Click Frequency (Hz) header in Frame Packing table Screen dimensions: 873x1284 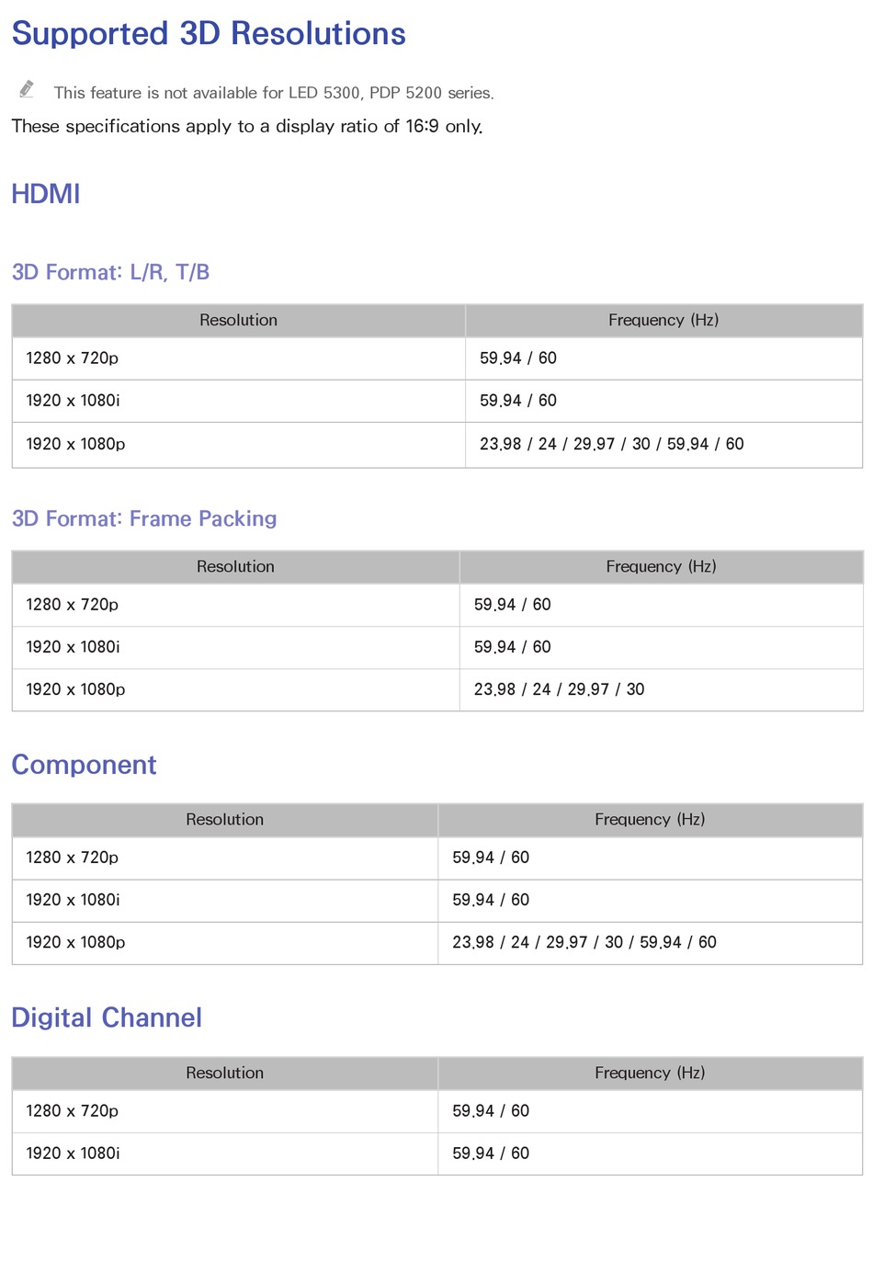tap(661, 566)
